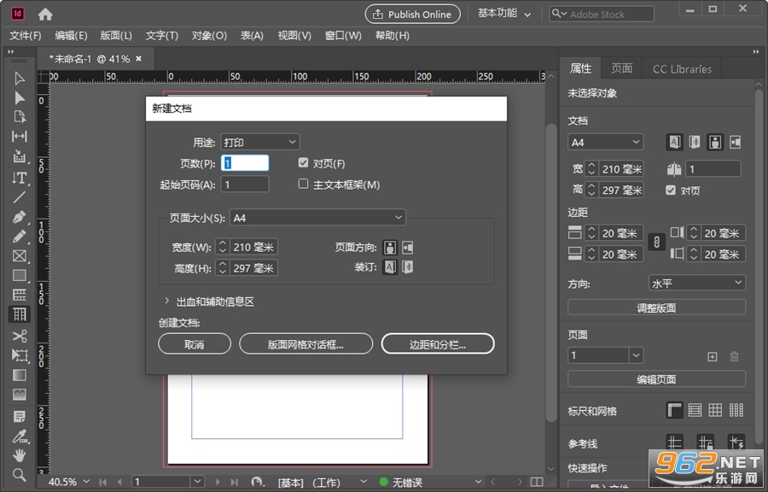Click the 编辑页面 button
768x492 pixels.
pos(656,379)
